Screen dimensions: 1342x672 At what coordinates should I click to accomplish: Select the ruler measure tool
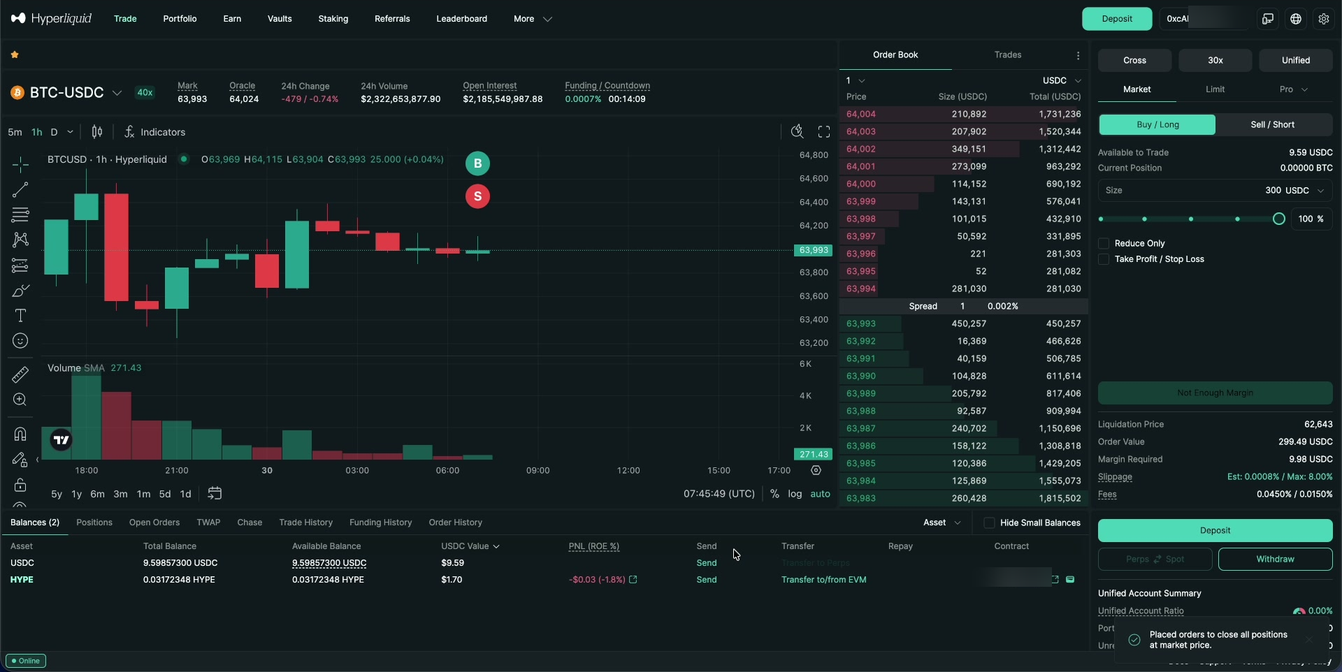(20, 374)
